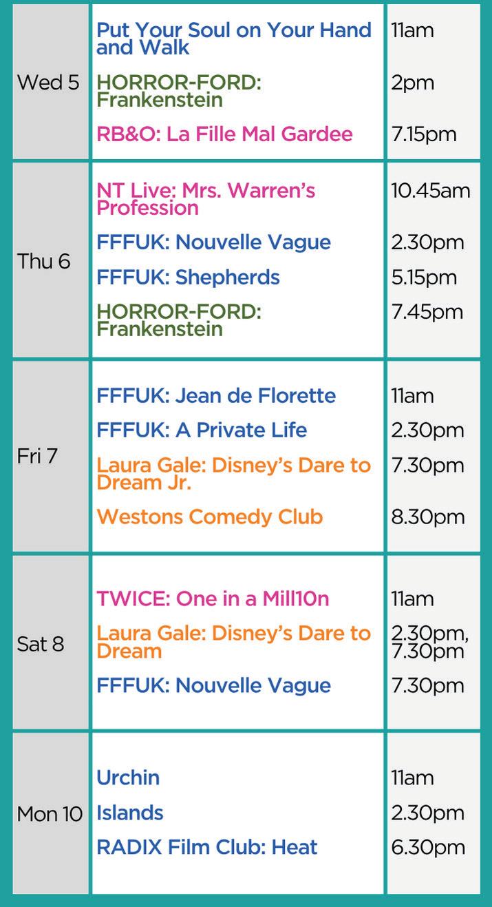The height and width of the screenshot is (907, 492).
Task: Open FFFUK: Shepherds listing
Action: 188,277
